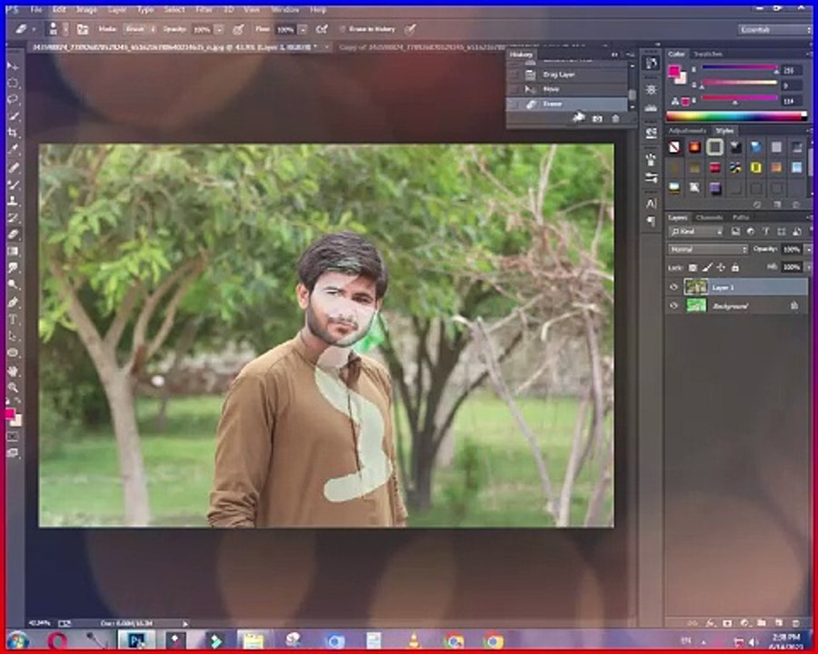Image resolution: width=818 pixels, height=654 pixels.
Task: Filter layers by type layers icon
Action: 766,232
